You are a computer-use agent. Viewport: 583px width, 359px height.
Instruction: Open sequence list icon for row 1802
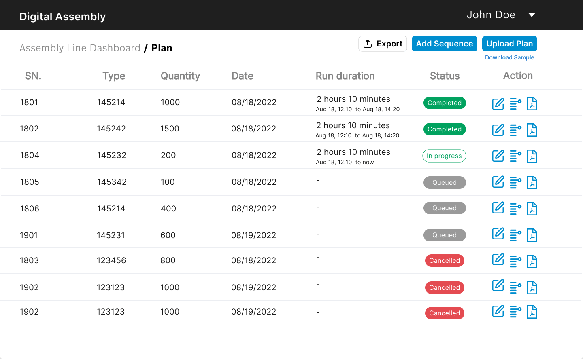(x=515, y=130)
